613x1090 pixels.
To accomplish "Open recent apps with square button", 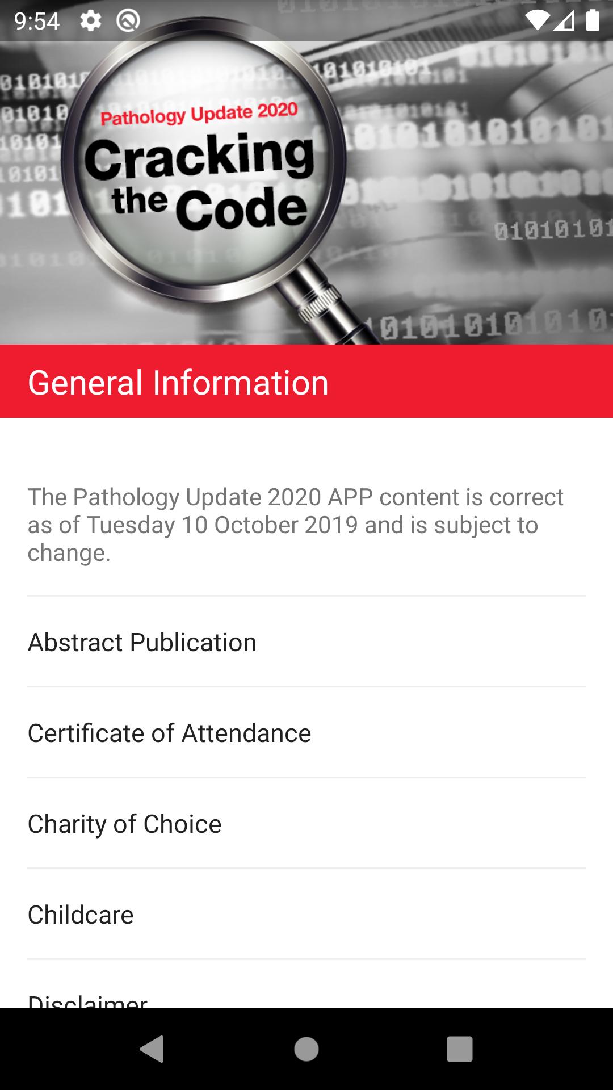I will tap(459, 1049).
